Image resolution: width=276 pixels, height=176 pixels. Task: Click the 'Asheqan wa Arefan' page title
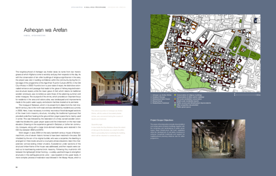[x=46, y=30]
